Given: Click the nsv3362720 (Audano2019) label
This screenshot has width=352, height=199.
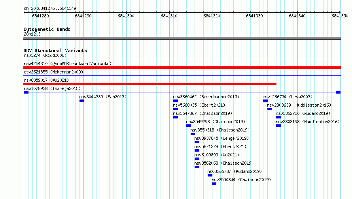Looking at the screenshot, I should [303, 113].
